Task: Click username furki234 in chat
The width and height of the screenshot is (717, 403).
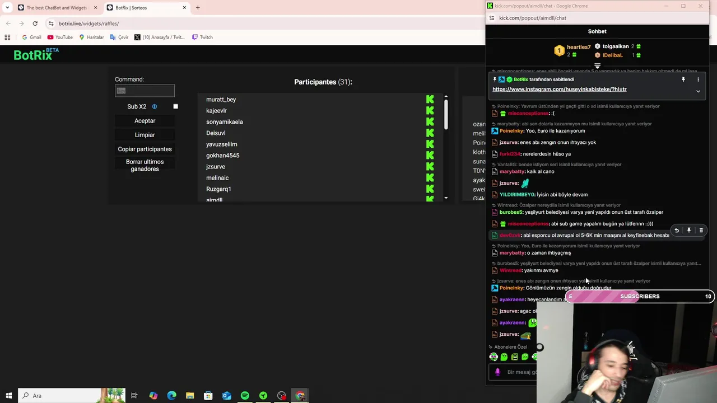Action: [x=510, y=154]
